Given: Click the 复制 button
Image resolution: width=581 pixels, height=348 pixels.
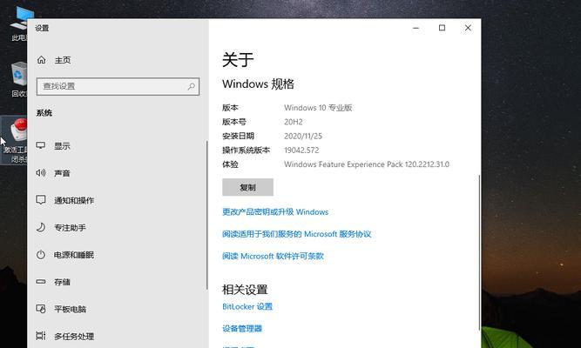Looking at the screenshot, I should 248,187.
